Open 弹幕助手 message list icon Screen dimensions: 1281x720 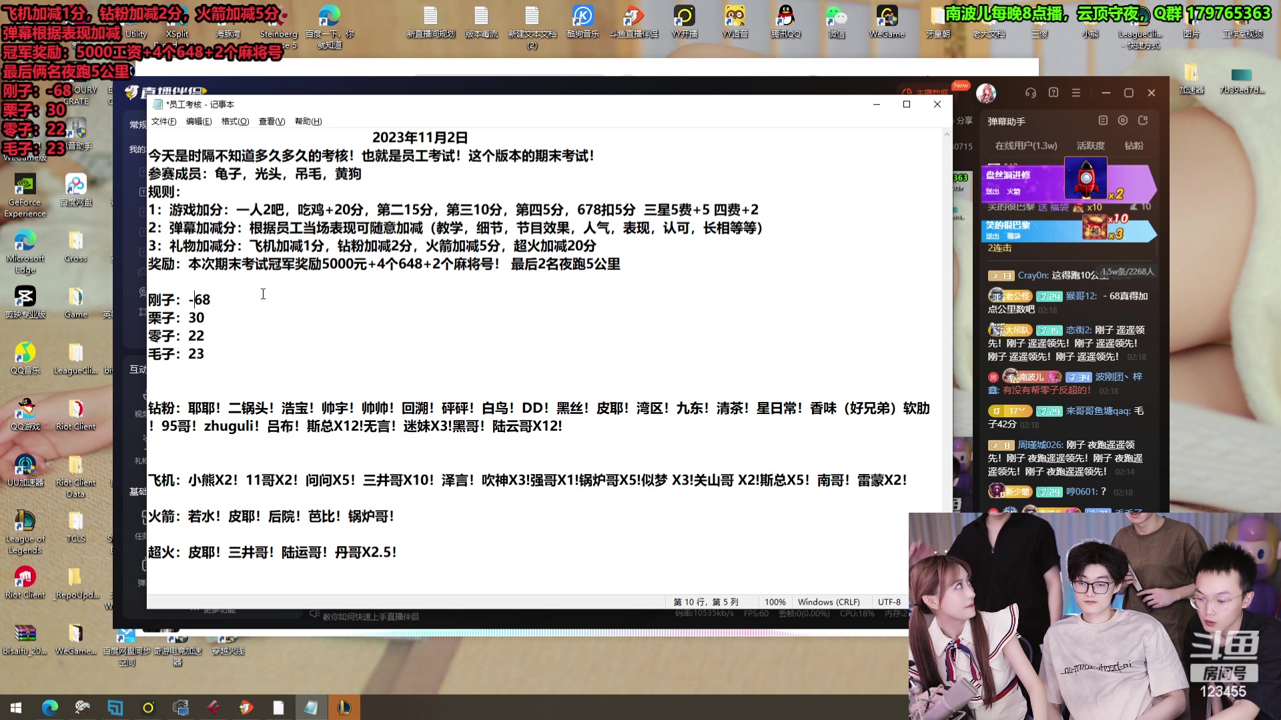1103,121
